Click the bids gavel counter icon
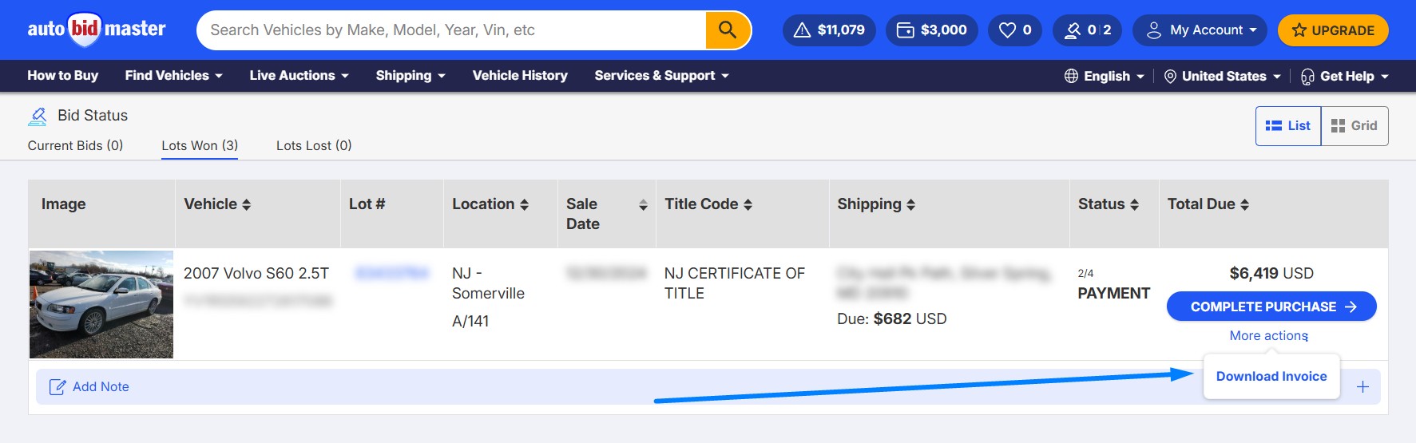 coord(1072,30)
